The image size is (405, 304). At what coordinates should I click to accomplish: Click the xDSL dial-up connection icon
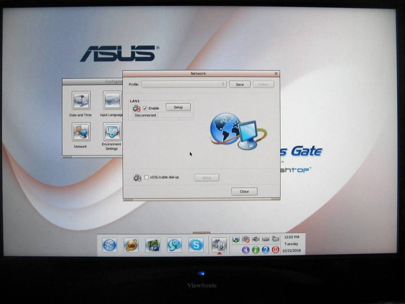coord(137,178)
